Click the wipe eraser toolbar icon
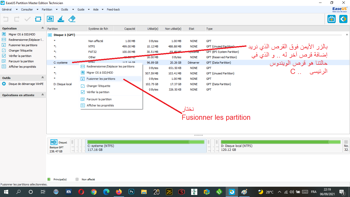The width and height of the screenshot is (350, 197). pyautogui.click(x=72, y=19)
